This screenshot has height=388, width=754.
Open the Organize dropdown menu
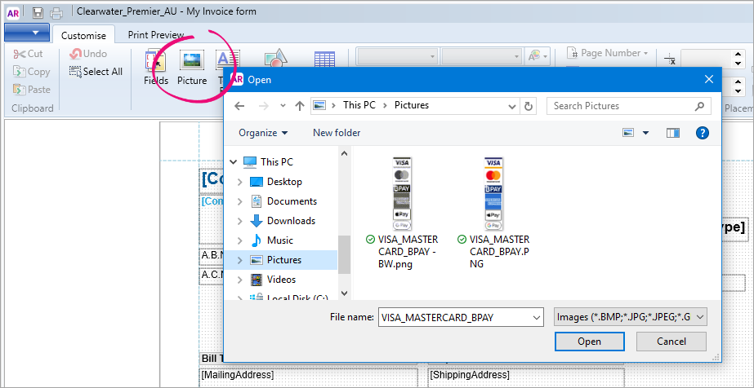[x=263, y=133]
